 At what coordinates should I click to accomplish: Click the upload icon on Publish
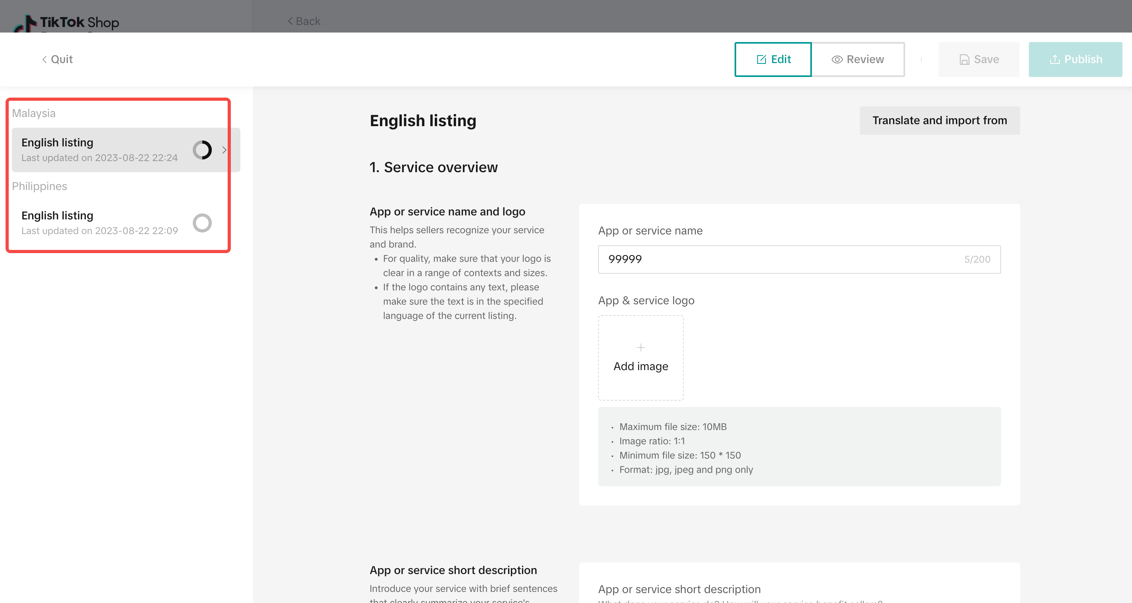[1055, 60]
